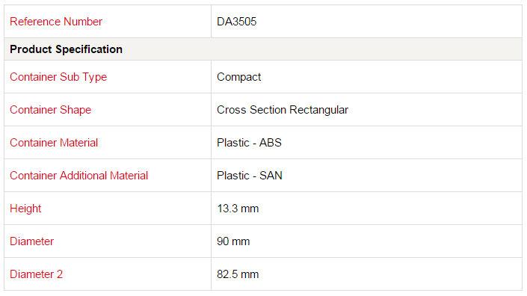Click the Container Additional Material label

78,176
